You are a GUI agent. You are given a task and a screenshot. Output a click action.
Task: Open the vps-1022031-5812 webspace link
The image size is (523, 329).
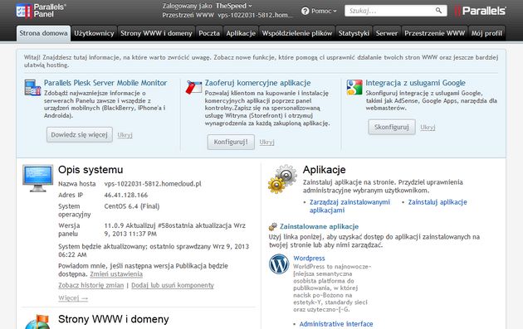click(x=255, y=15)
